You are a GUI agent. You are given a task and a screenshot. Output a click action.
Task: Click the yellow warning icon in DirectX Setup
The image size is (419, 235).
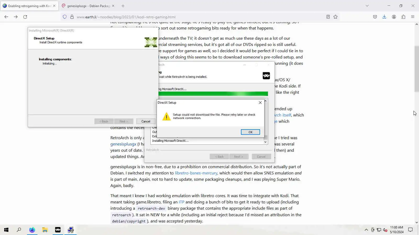[166, 116]
